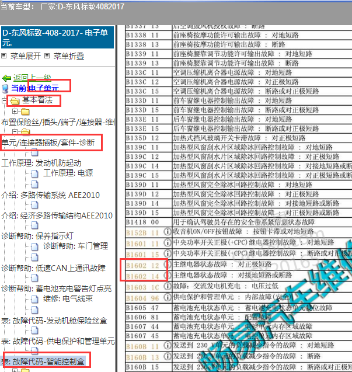Collapse the 基本看法 tree node
The height and width of the screenshot is (372, 352).
coord(4,100)
